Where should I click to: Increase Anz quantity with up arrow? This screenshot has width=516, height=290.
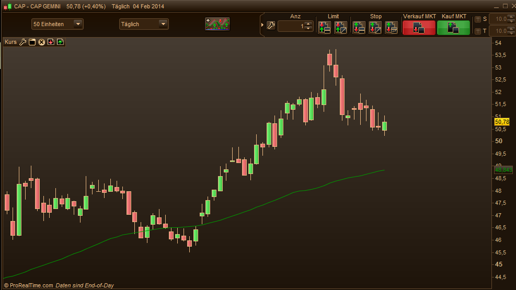(x=308, y=24)
